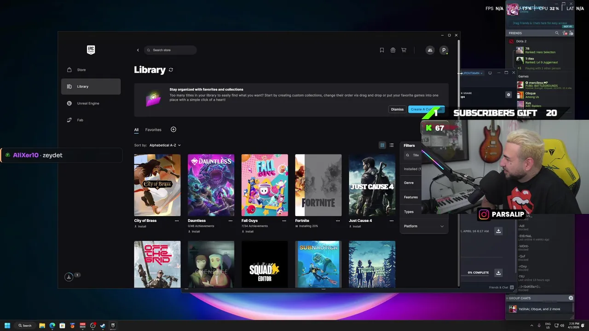The height and width of the screenshot is (331, 589).
Task: Click download icon beside 0% COMPLETE in Steam
Action: [x=498, y=273]
